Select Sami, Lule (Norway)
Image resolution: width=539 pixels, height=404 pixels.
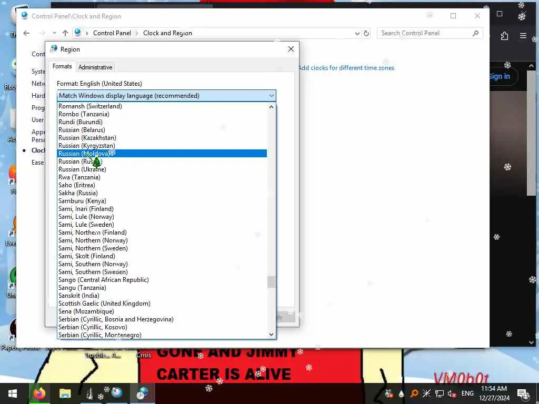click(162, 217)
